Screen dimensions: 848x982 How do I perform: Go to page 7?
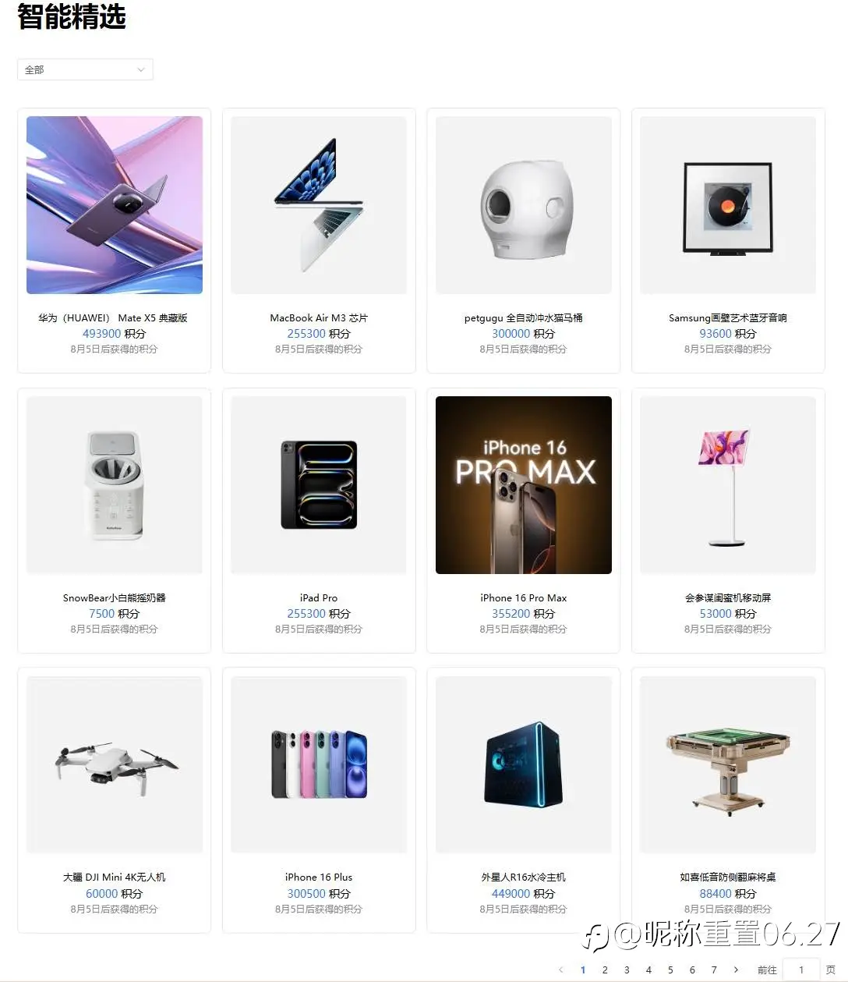[714, 970]
